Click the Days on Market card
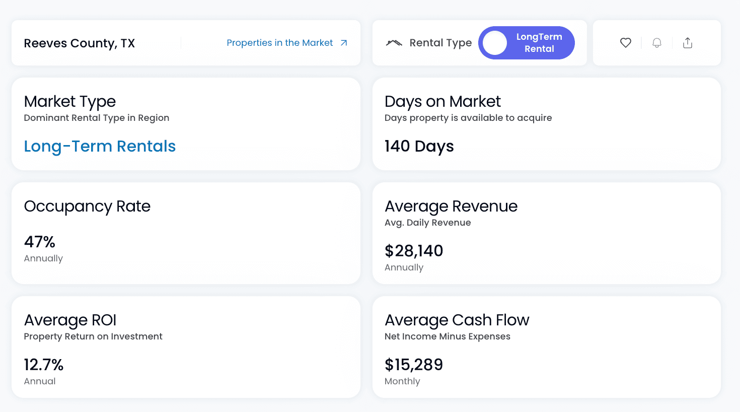The width and height of the screenshot is (740, 412). (546, 124)
